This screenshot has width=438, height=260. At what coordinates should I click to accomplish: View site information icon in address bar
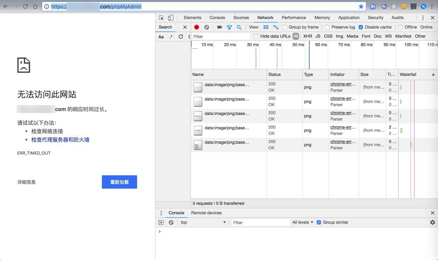click(47, 6)
